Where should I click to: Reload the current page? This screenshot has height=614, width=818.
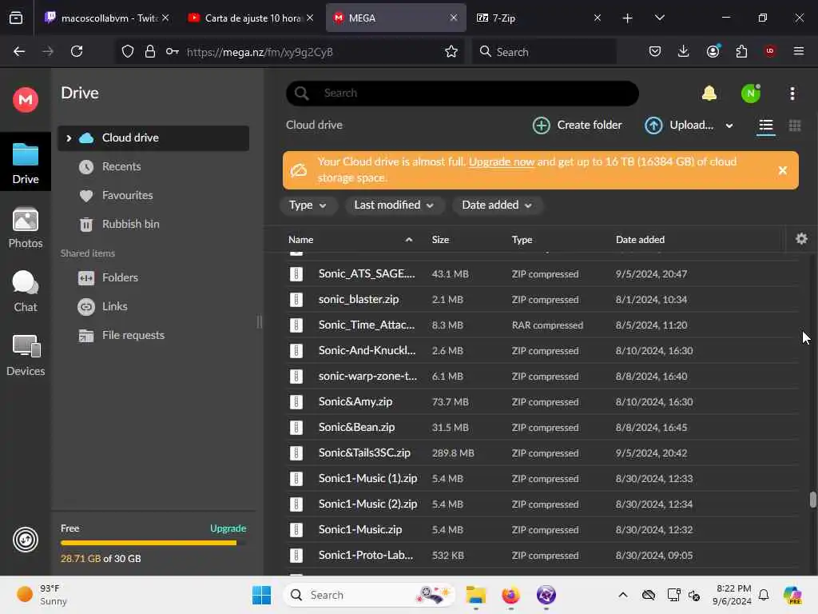(x=77, y=51)
